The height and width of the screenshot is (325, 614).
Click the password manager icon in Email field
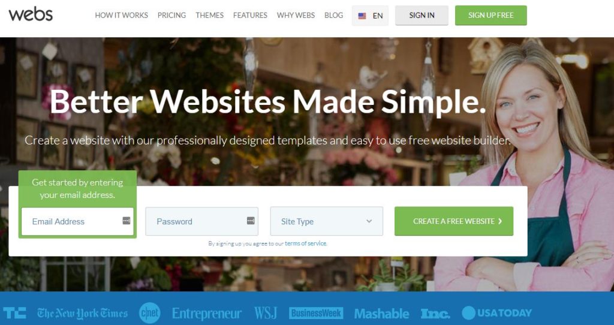(x=126, y=221)
